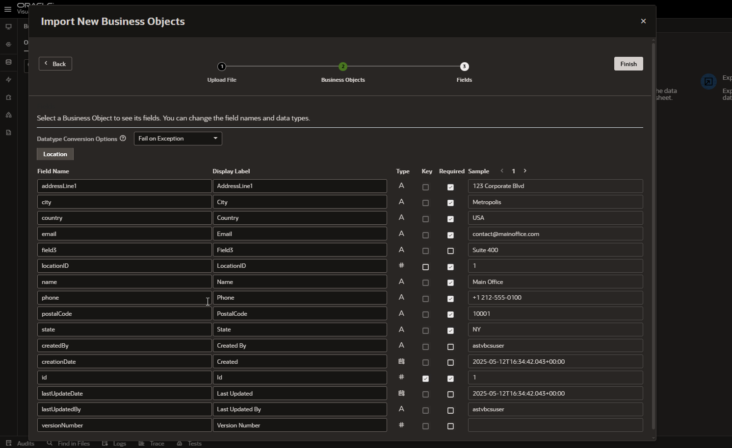
Task: Open Logs tab in bottom bar
Action: point(114,443)
